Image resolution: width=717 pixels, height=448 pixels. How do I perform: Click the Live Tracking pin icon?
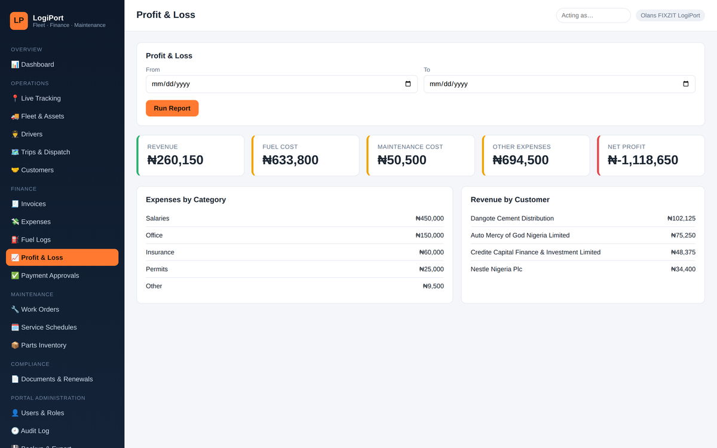[15, 99]
